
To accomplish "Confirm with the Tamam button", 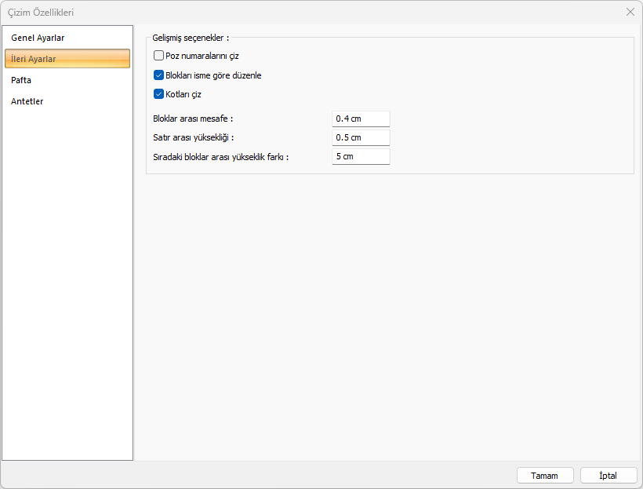I will pos(545,476).
